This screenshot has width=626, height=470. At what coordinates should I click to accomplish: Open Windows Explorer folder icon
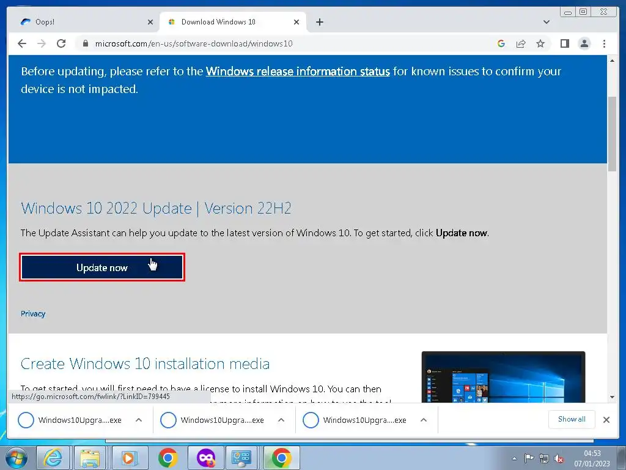click(90, 458)
